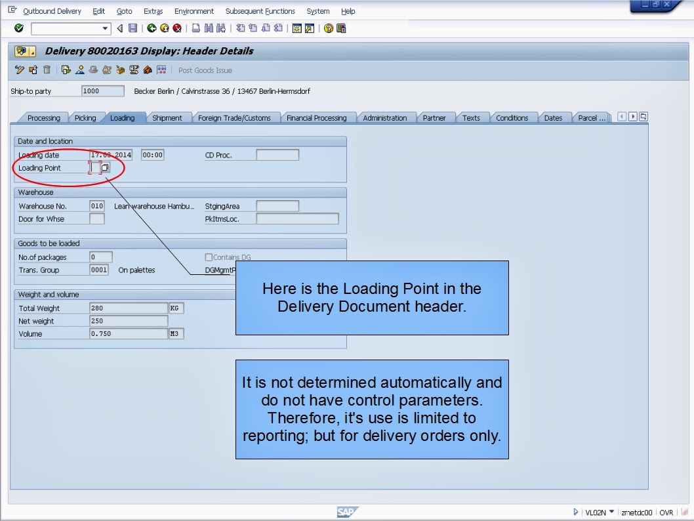Open the command field dropdown arrow
694x521 pixels.
106,28
